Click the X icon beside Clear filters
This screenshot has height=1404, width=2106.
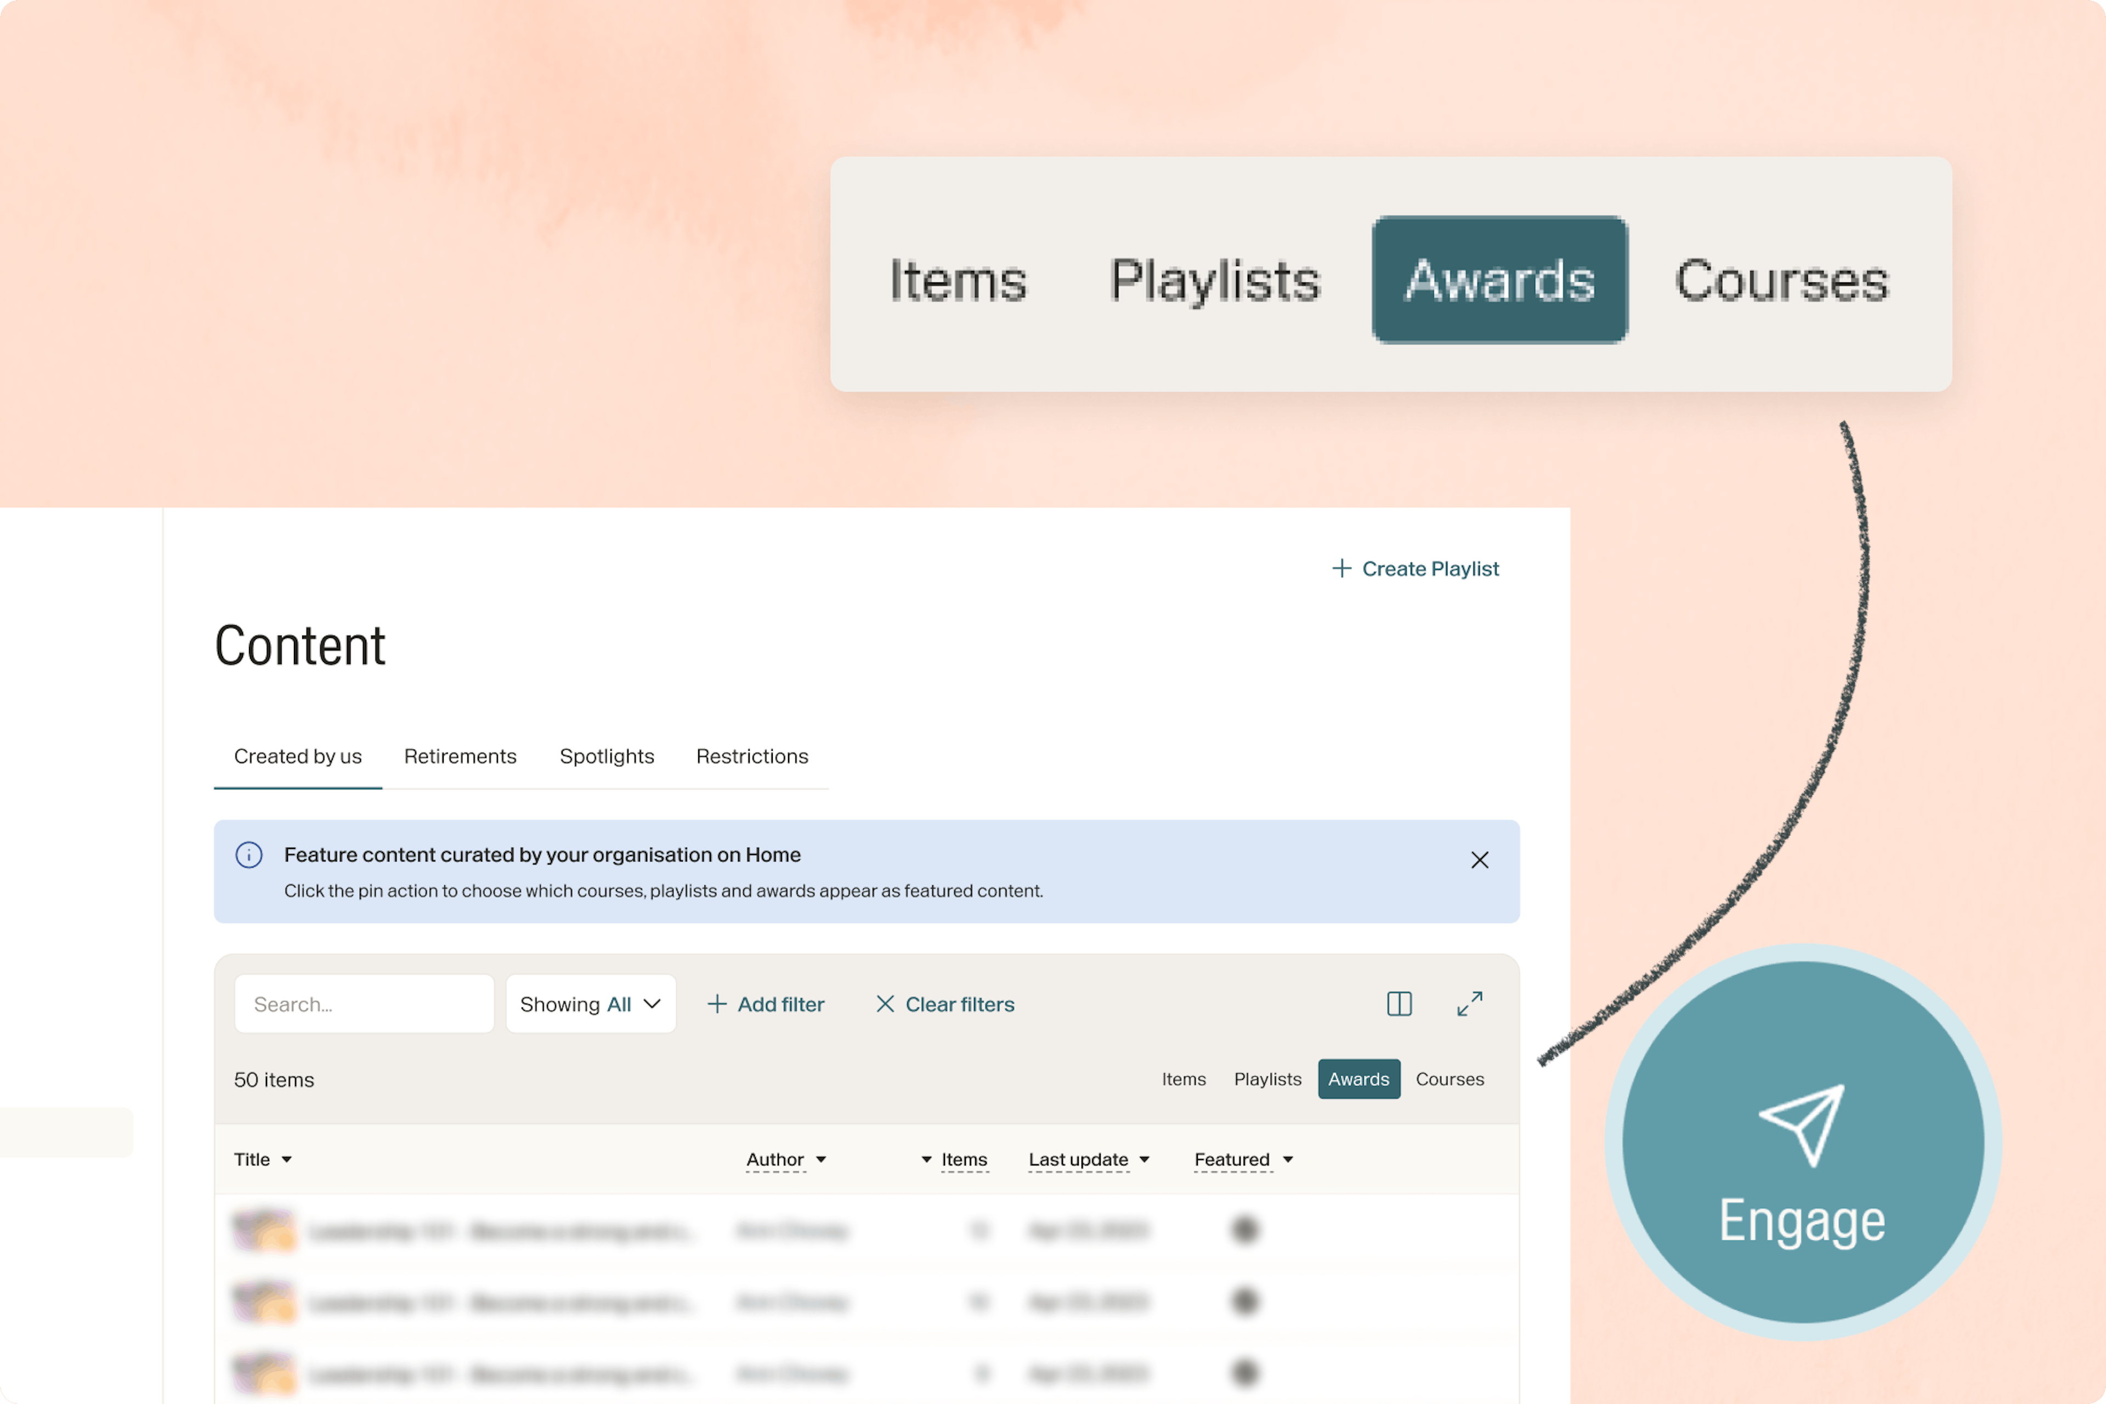[885, 1004]
